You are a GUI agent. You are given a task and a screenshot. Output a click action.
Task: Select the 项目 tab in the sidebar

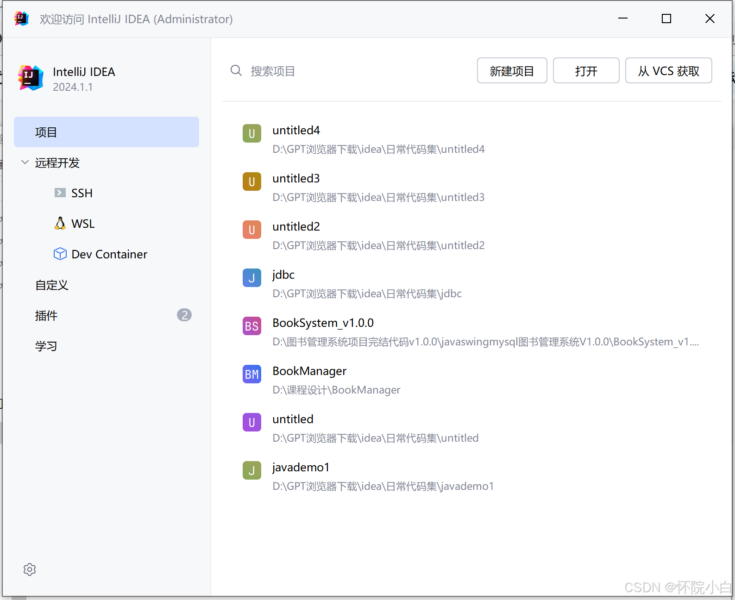point(107,132)
